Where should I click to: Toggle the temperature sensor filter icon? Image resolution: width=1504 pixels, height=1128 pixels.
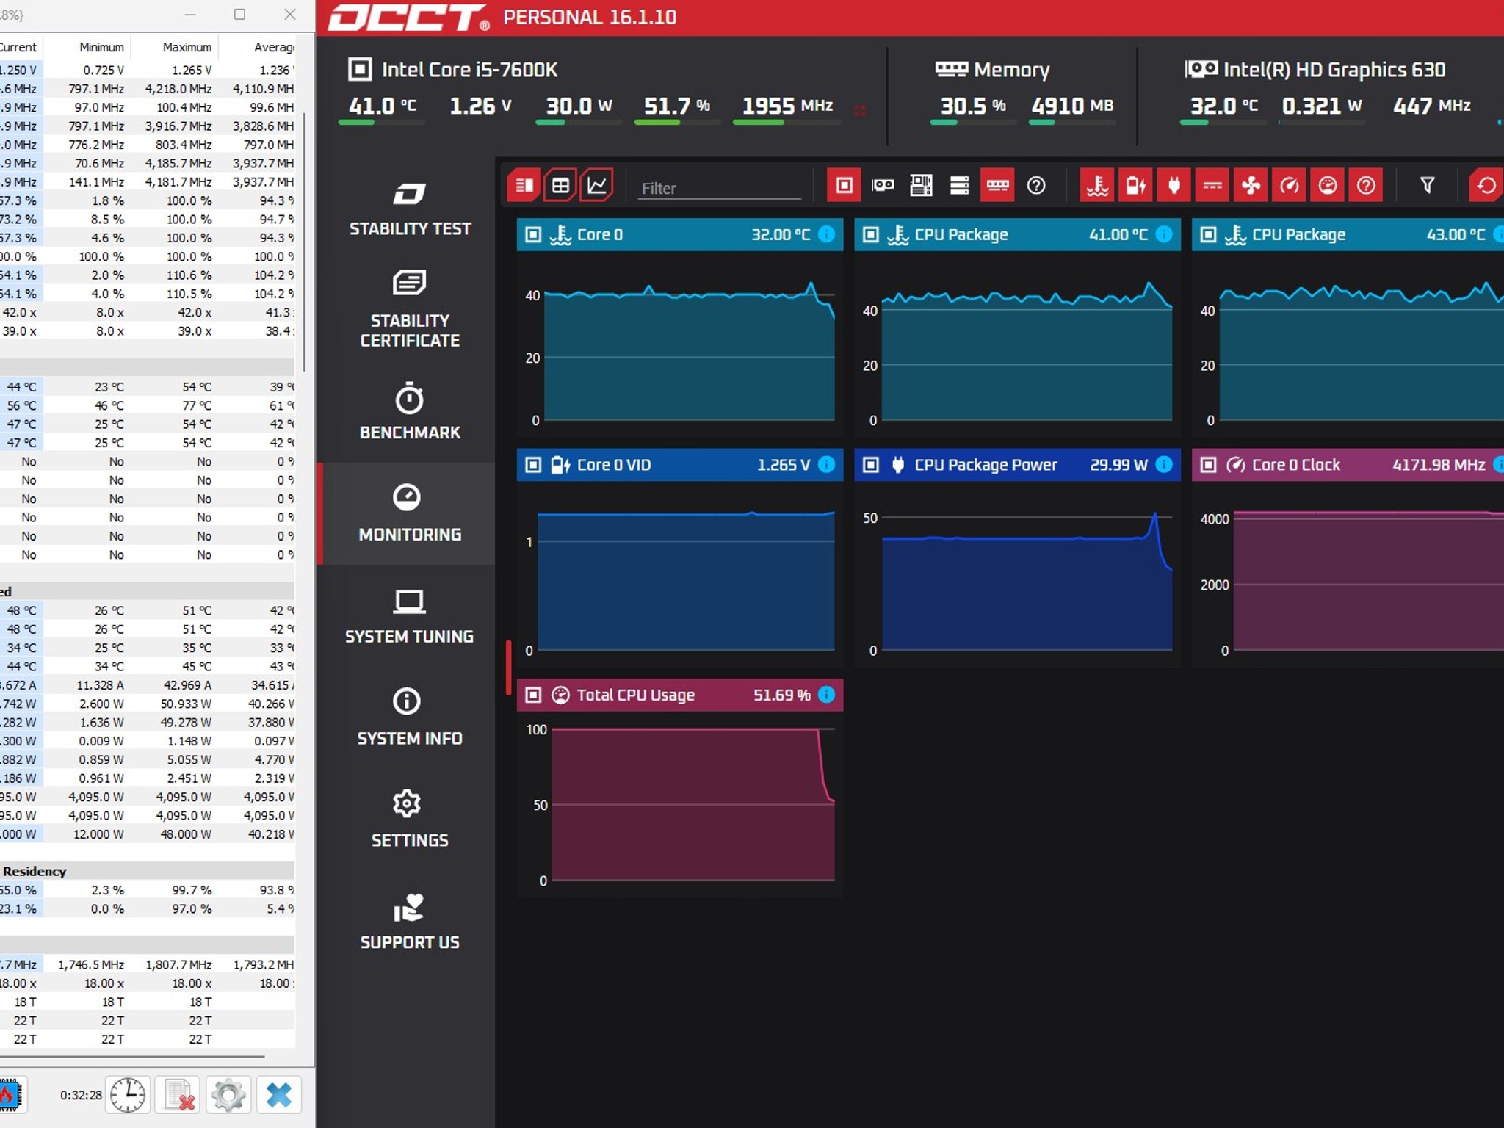(x=1097, y=185)
